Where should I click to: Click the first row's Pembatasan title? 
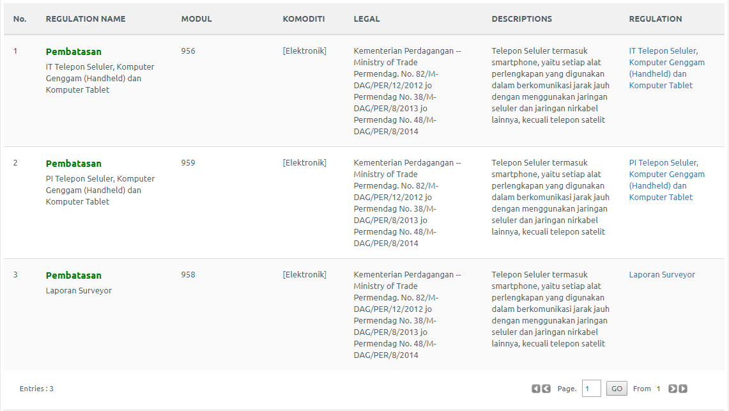tap(73, 52)
